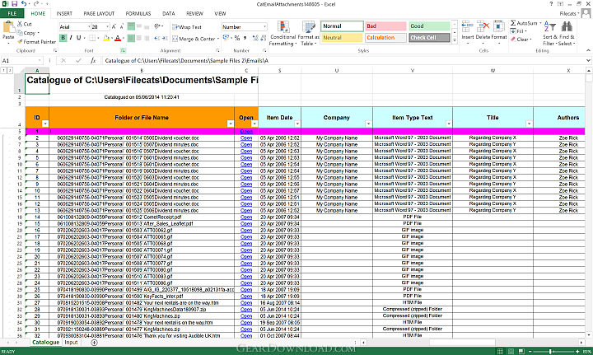Image resolution: width=593 pixels, height=355 pixels.
Task: Open the font size dropdown showing 20
Action: (107, 27)
